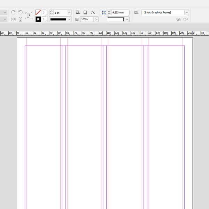Open the Basic Graphics Frame style dropdown
This screenshot has width=209, height=209.
187,13
